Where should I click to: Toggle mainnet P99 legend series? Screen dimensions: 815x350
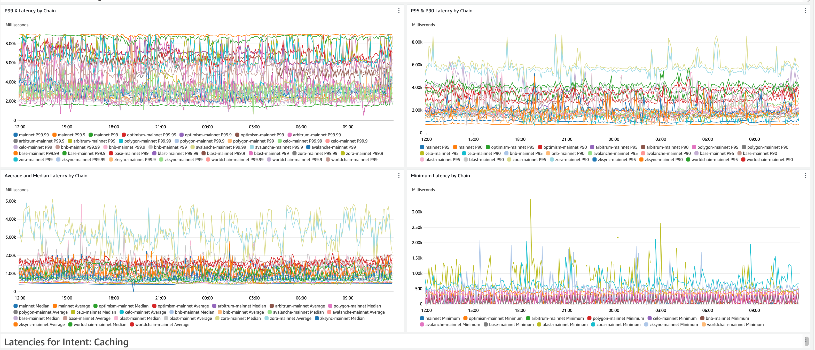click(103, 135)
